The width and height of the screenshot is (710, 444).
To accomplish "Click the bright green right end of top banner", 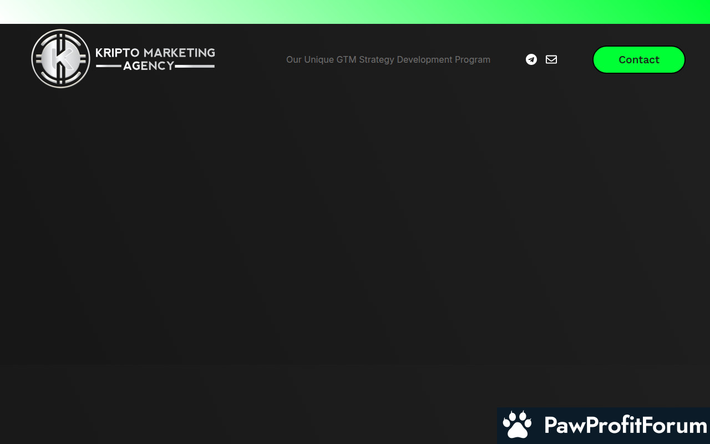I will [x=688, y=12].
